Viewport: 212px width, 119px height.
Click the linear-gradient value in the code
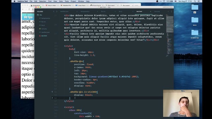(x=114, y=77)
